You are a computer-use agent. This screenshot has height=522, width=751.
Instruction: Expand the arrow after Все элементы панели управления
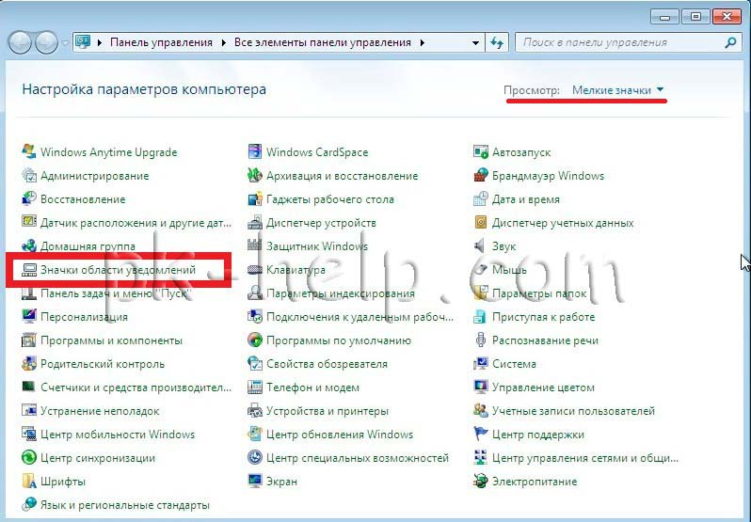tap(422, 42)
